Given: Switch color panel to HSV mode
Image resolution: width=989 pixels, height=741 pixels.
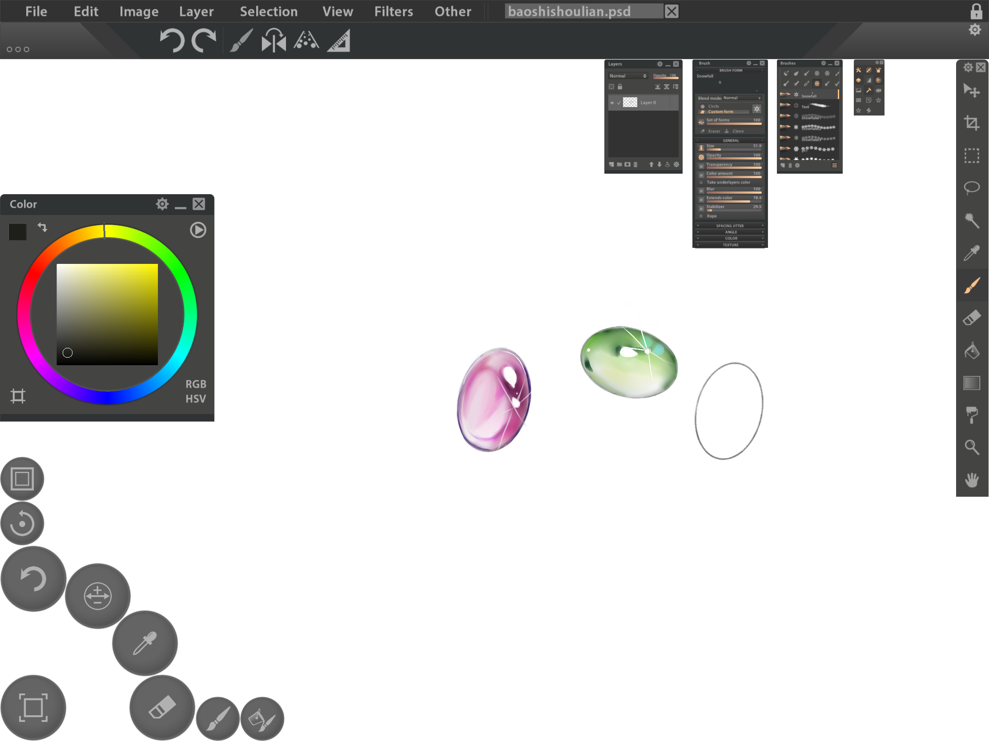Looking at the screenshot, I should tap(196, 398).
